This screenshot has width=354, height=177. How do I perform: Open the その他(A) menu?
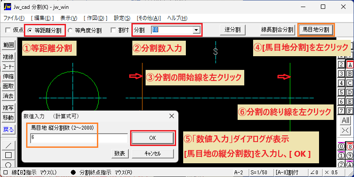[x=149, y=18]
